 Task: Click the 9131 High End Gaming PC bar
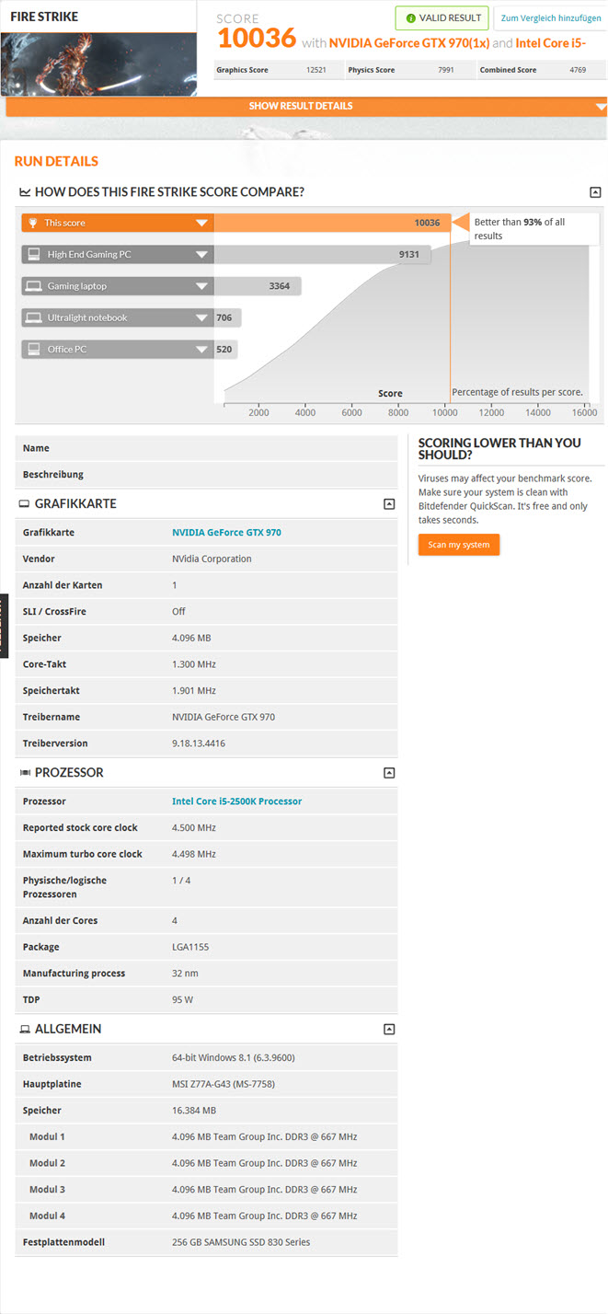[x=322, y=254]
